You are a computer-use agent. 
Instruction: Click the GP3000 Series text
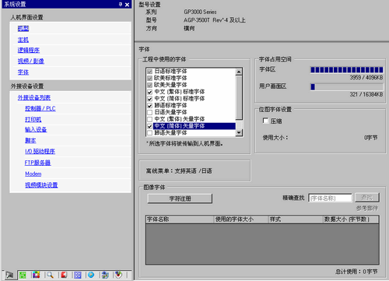point(200,12)
